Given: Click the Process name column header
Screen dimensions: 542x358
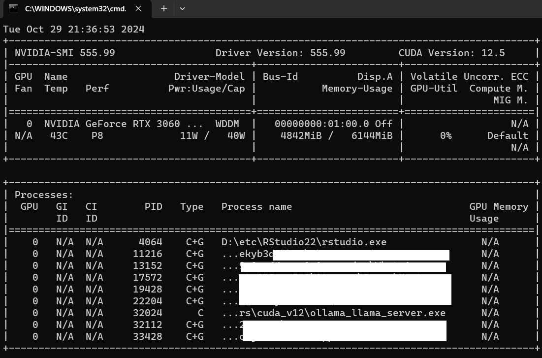Looking at the screenshot, I should click(x=256, y=206).
